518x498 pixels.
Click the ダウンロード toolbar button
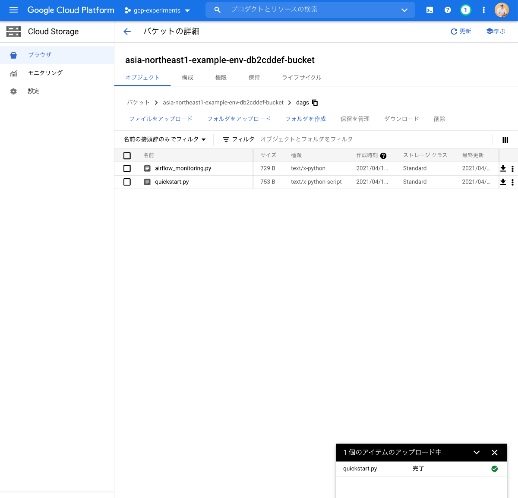coord(401,119)
